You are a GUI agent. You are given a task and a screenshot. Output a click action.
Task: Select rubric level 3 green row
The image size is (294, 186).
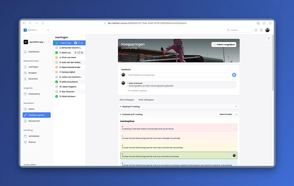pyautogui.click(x=179, y=155)
